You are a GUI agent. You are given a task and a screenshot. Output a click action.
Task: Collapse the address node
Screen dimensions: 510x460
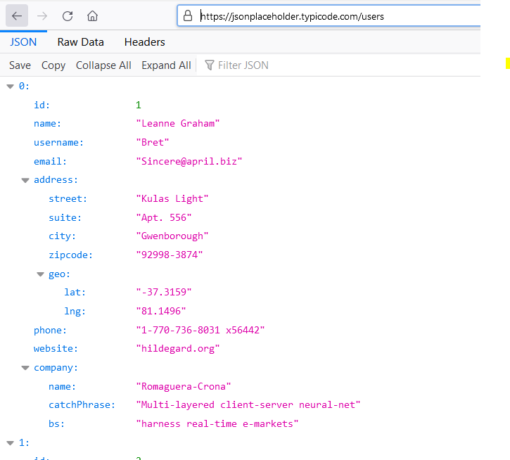click(x=25, y=180)
